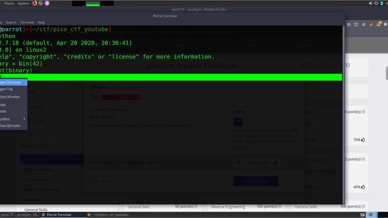Expand the Profiles submenu arrow
This screenshot has width=388, height=218.
[24, 119]
